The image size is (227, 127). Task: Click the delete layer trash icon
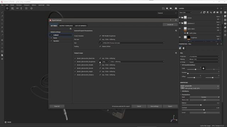click(x=221, y=13)
